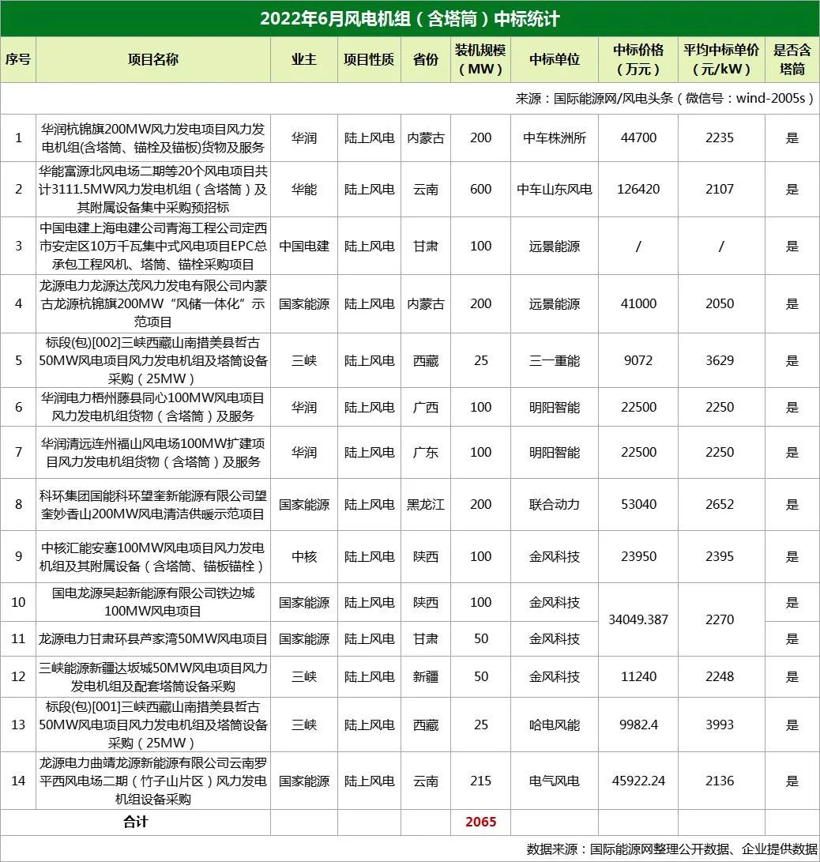
Task: Select the 业主 column header
Action: point(304,59)
